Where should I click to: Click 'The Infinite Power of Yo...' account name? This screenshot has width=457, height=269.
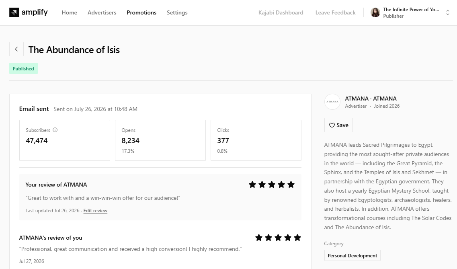(x=411, y=9)
